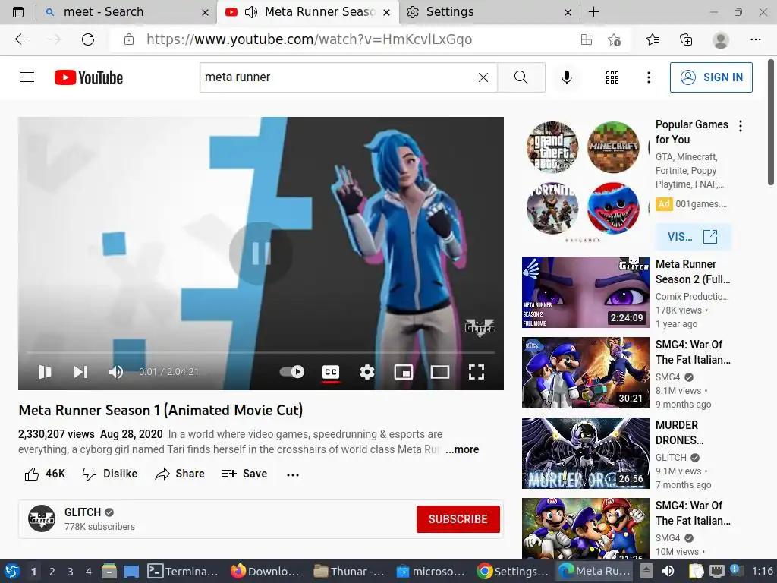
Task: Open the 30:21 SMG4 War Of The Fat Italian video
Action: [x=585, y=372]
